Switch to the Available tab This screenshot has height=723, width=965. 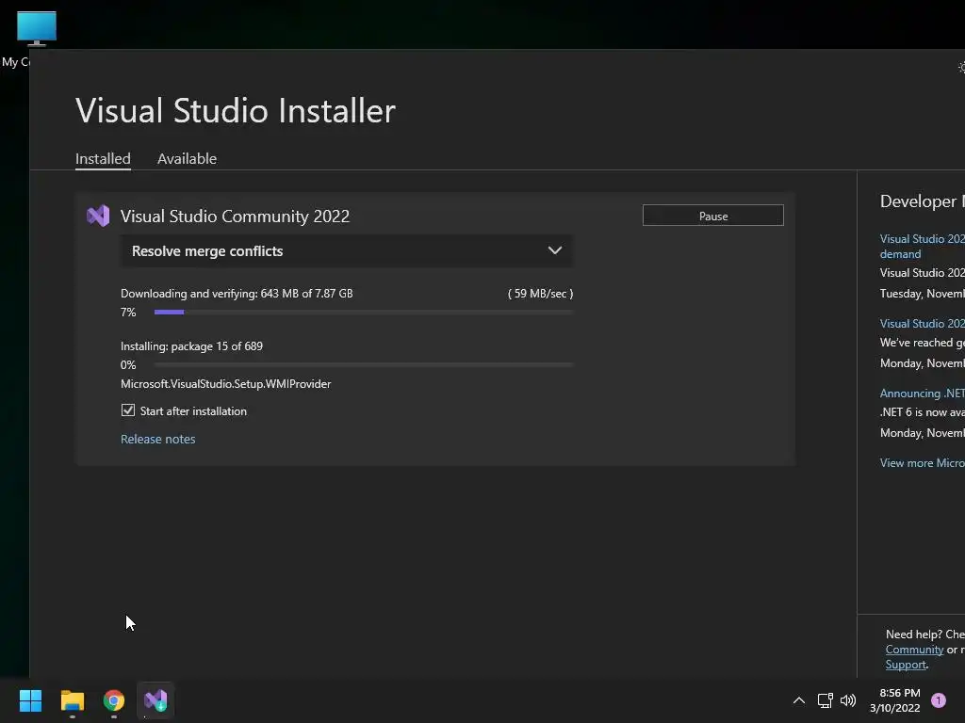187,158
